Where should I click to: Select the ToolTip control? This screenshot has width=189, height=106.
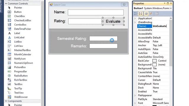18,89
